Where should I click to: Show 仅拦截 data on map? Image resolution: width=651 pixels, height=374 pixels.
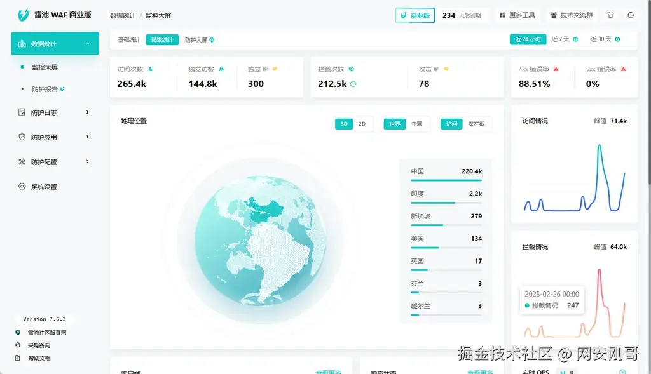(476, 124)
